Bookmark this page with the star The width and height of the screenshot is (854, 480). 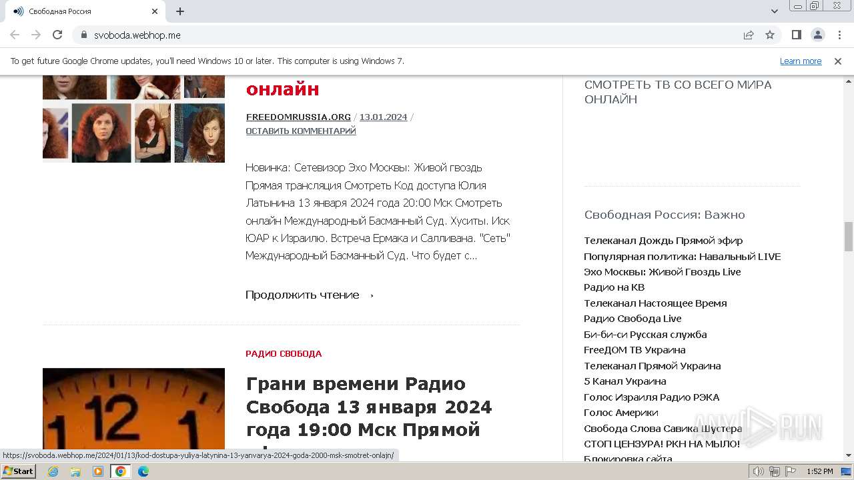(770, 35)
